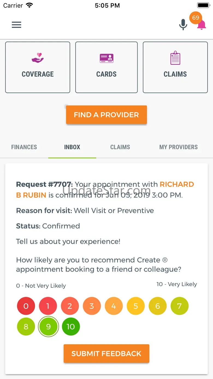Go to the Claims tab
This screenshot has width=213, height=379.
[x=120, y=147]
